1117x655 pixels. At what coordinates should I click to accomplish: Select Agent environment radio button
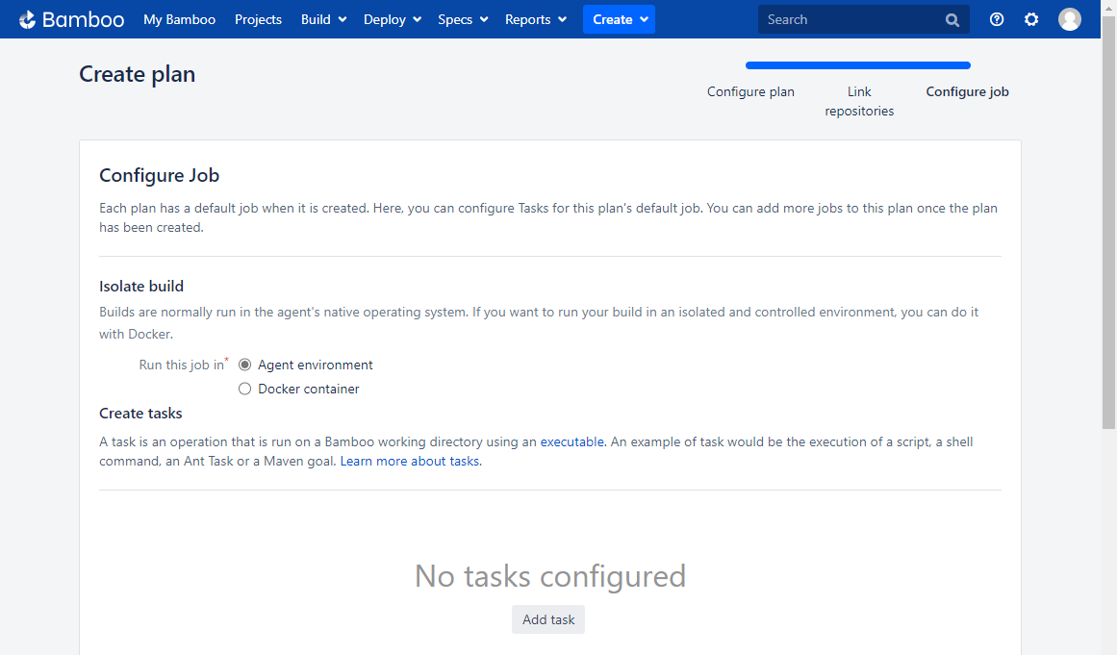click(245, 365)
